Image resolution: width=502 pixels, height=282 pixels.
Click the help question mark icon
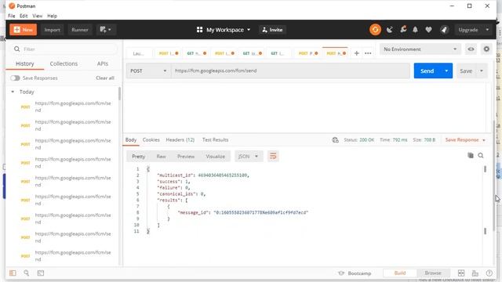click(489, 273)
